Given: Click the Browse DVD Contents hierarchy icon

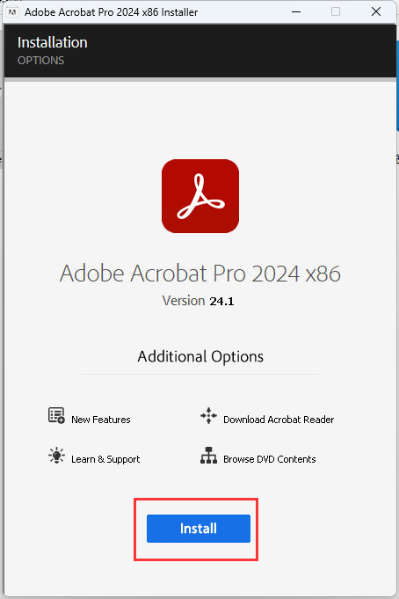Looking at the screenshot, I should click(x=208, y=456).
